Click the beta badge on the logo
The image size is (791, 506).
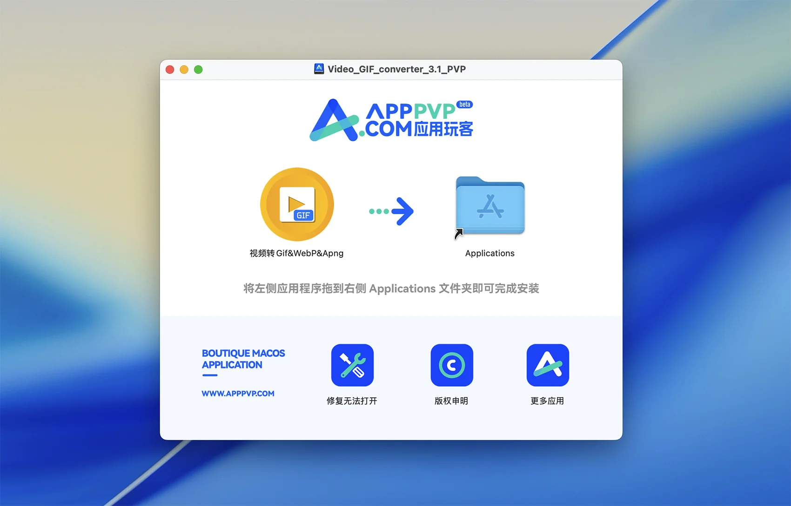pos(464,105)
